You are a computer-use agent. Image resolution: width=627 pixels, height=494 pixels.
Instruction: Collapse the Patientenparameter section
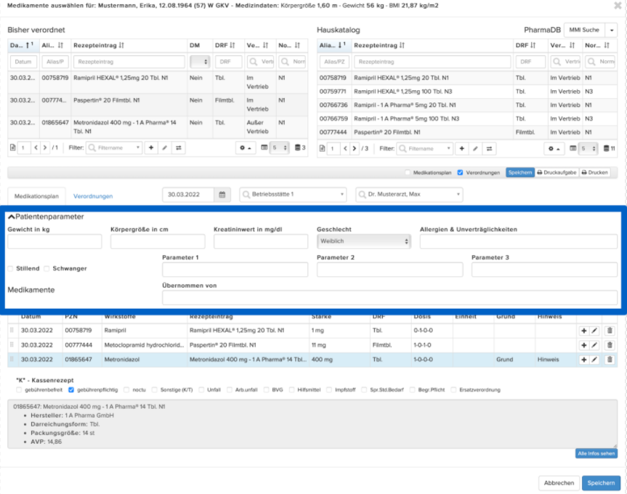pyautogui.click(x=12, y=216)
